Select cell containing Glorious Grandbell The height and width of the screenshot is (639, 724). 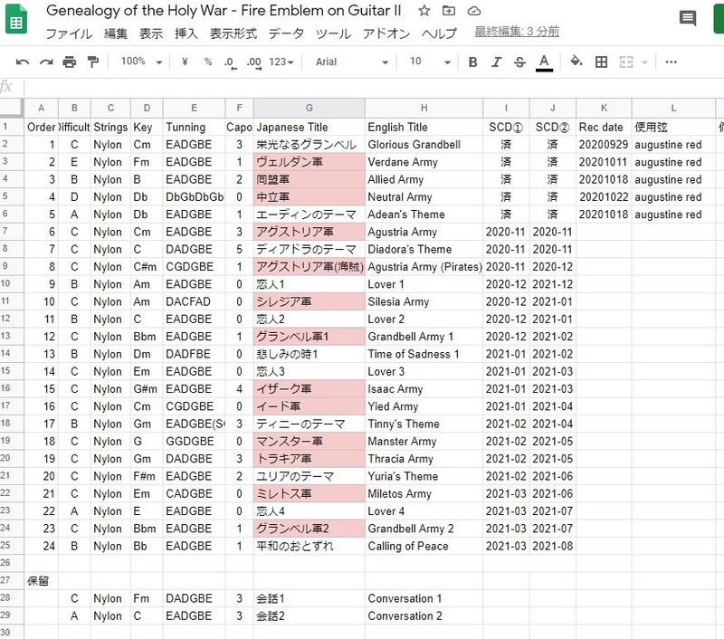(424, 145)
